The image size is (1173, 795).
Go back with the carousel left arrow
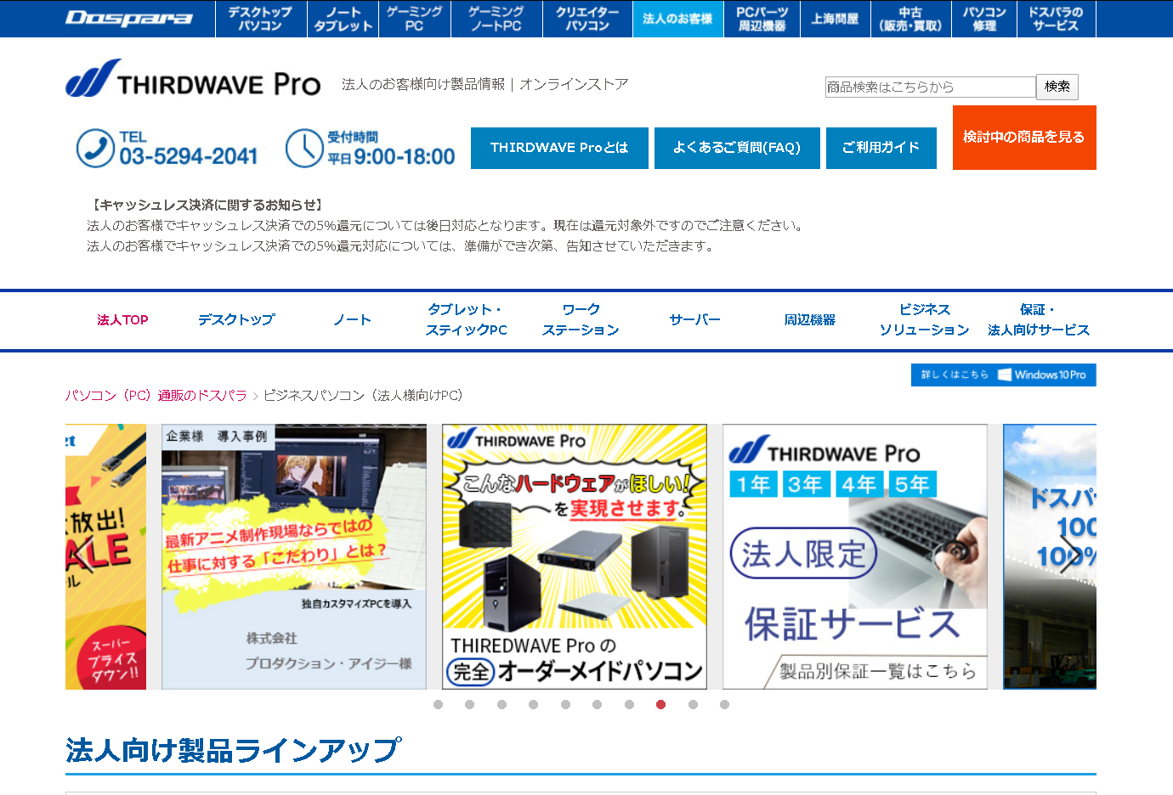point(82,555)
